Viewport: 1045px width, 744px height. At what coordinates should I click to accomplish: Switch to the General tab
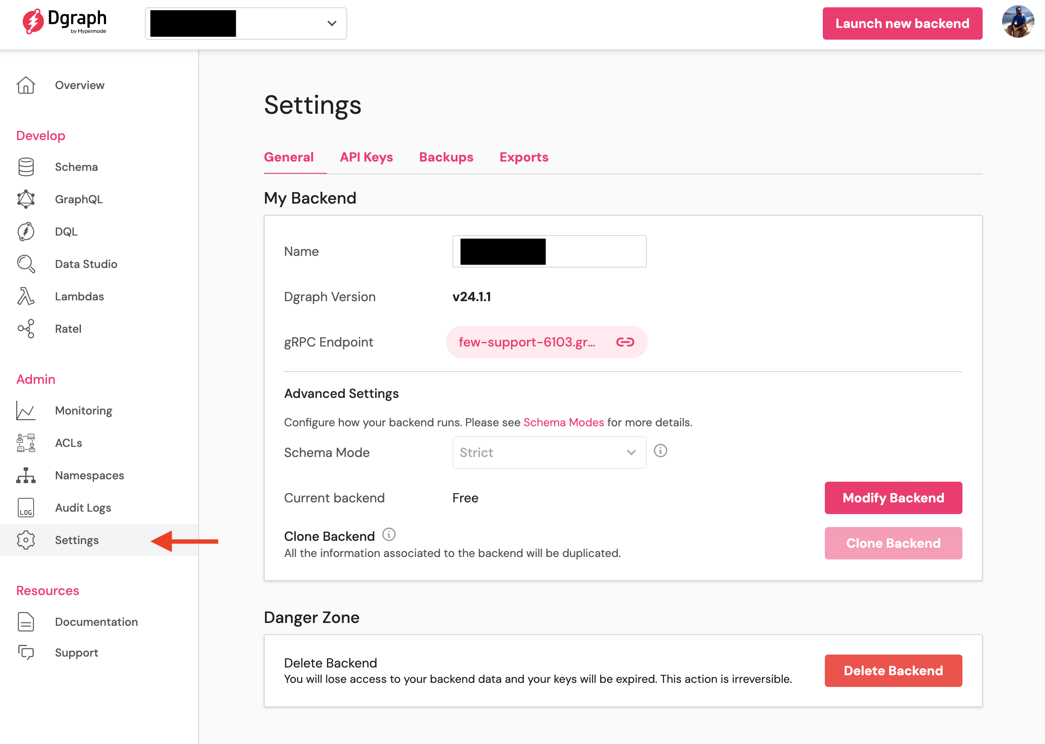pos(289,157)
